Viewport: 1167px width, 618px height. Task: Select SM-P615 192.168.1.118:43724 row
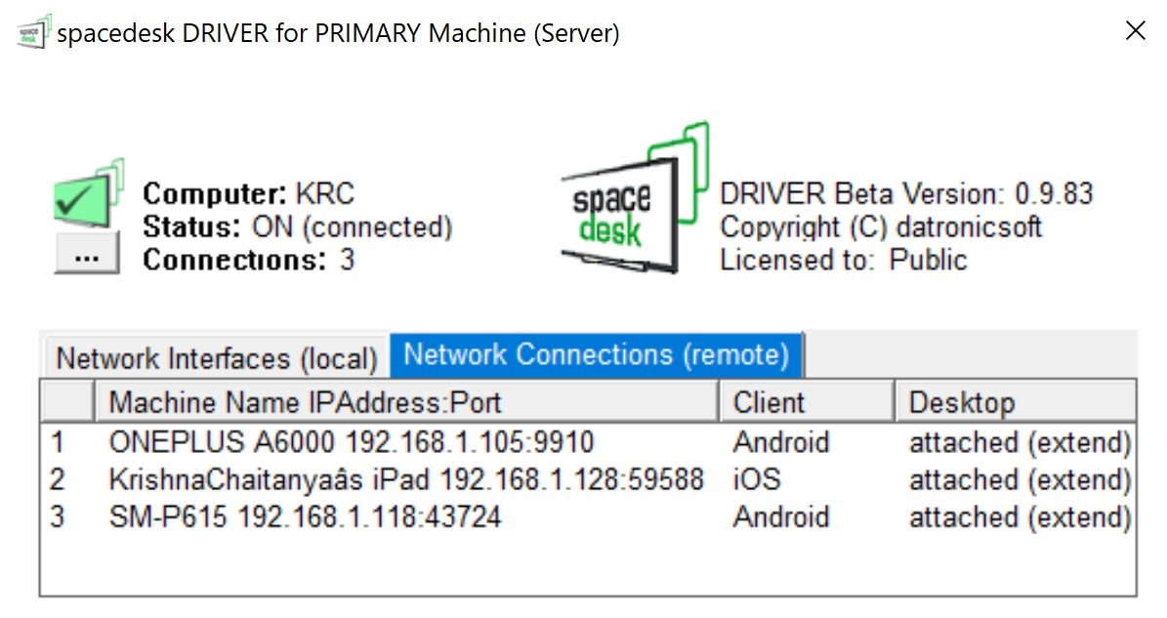pos(588,516)
